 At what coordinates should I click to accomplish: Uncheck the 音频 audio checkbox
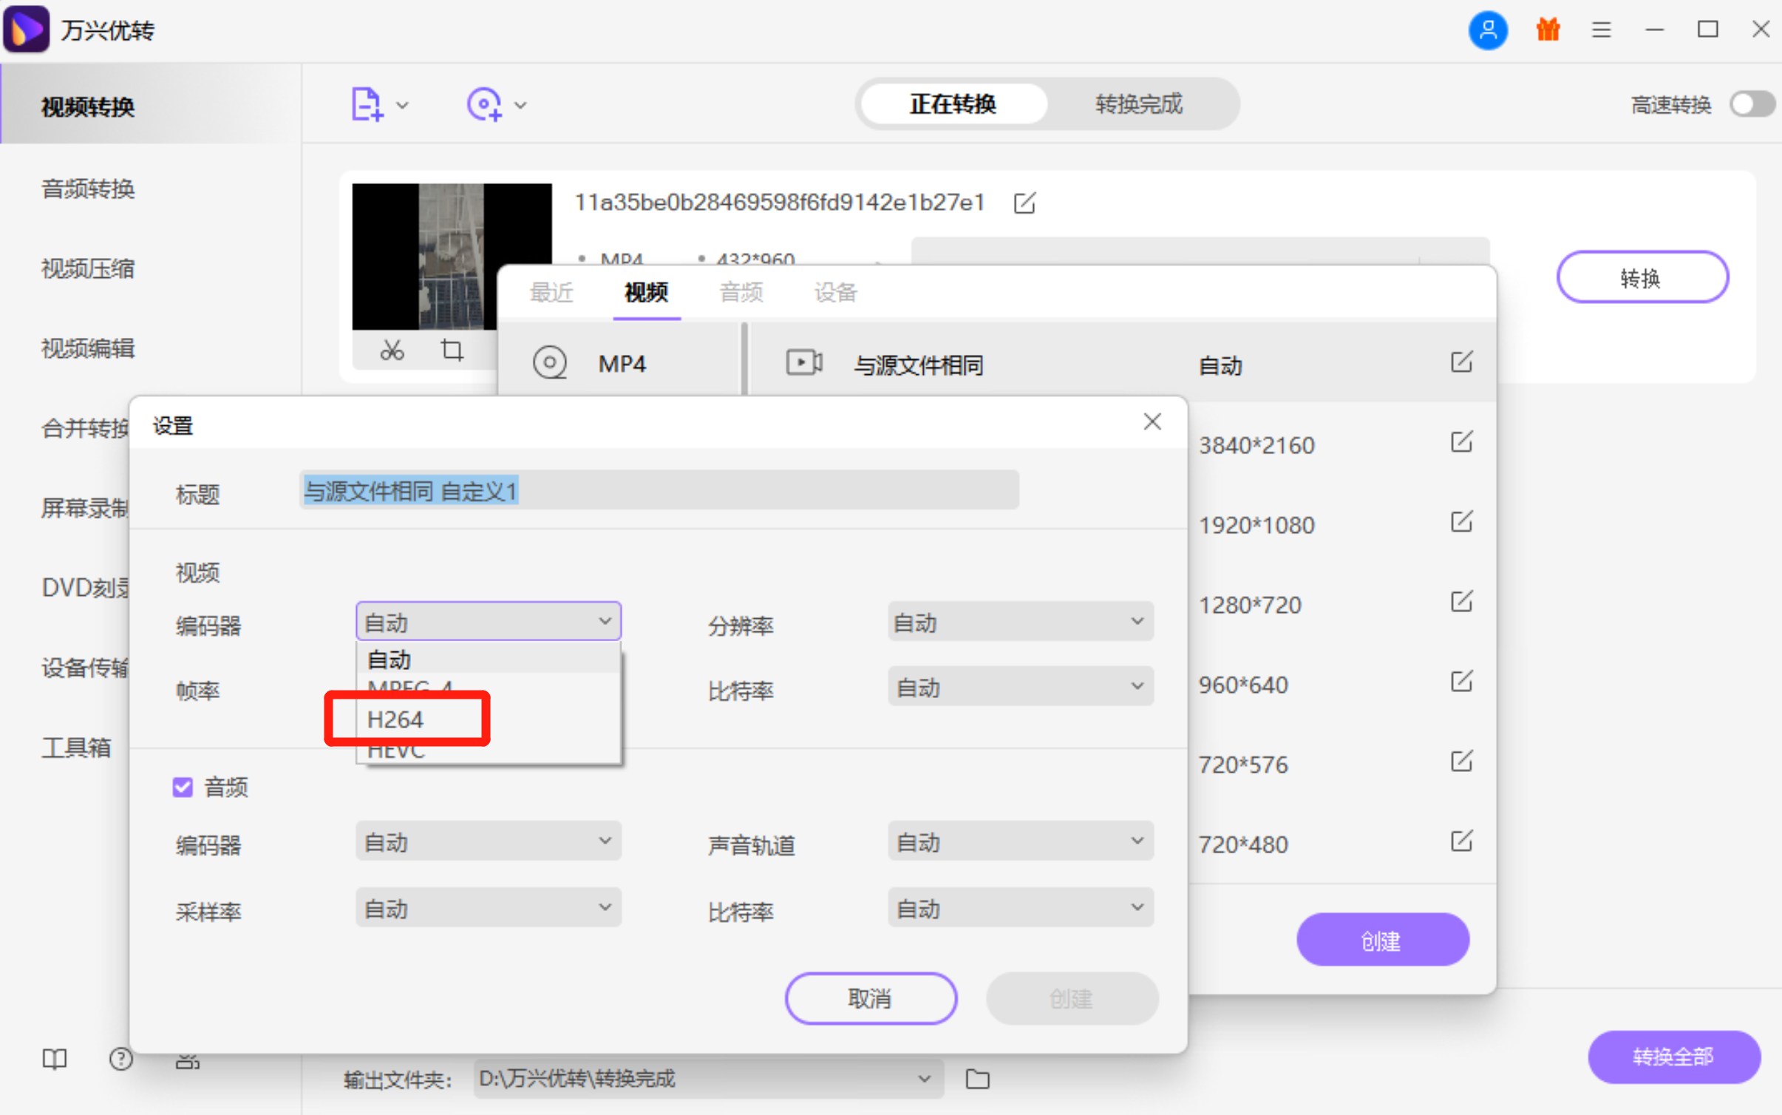[x=182, y=787]
